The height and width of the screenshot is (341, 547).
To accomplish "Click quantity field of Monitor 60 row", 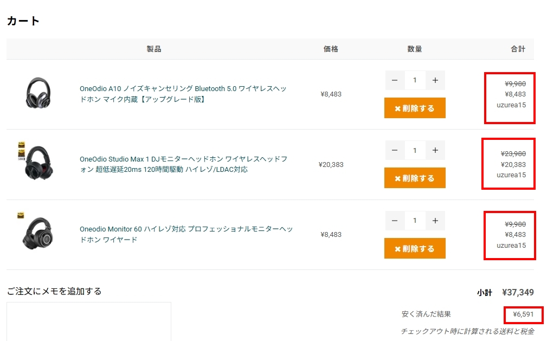I will tap(415, 221).
